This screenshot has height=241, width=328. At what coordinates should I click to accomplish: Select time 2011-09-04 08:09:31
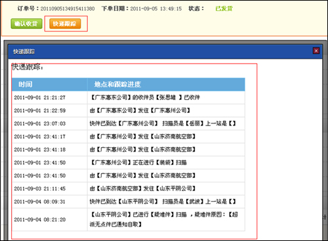tap(40, 202)
